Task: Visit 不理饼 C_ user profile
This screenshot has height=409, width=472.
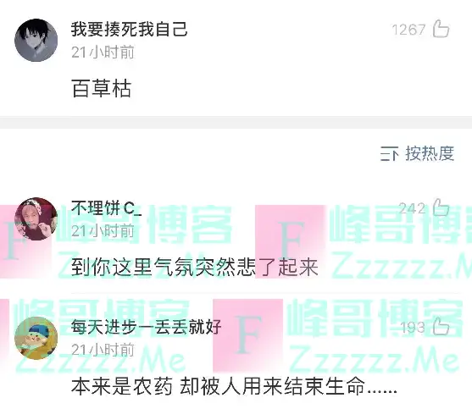Action: [x=106, y=207]
